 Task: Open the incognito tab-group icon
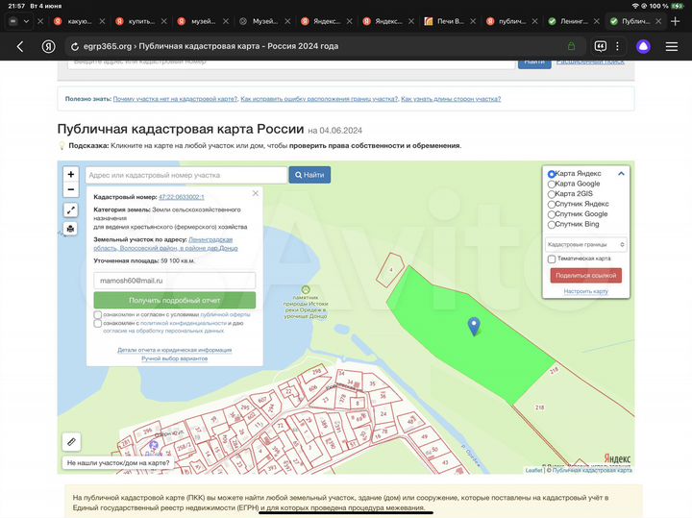[12, 21]
